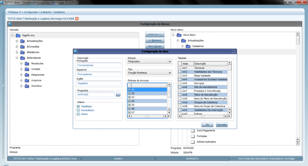Click Configurador in the breadcrumb

click(31, 12)
